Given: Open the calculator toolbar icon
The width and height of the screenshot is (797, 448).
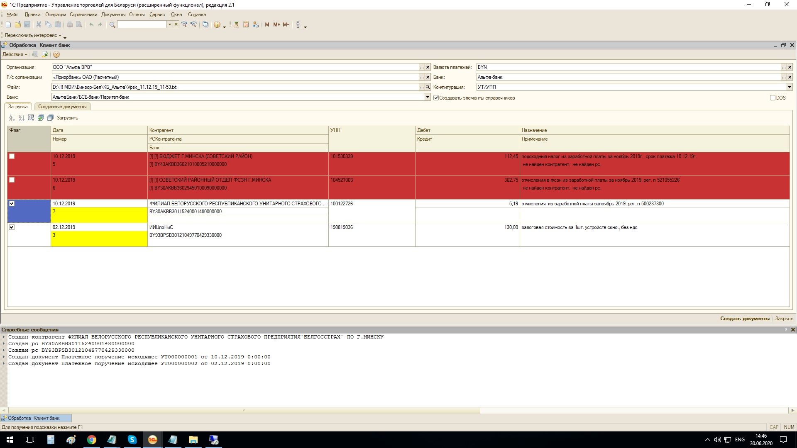Looking at the screenshot, I should pos(236,25).
